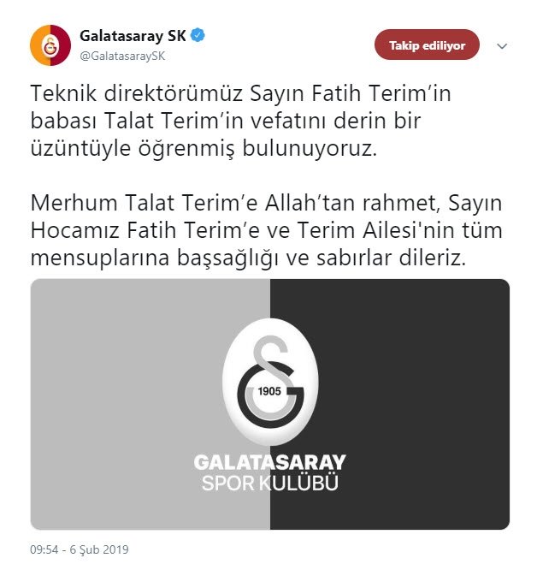
Task: Select the word başsağlığı in the tweet
Action: (x=228, y=258)
